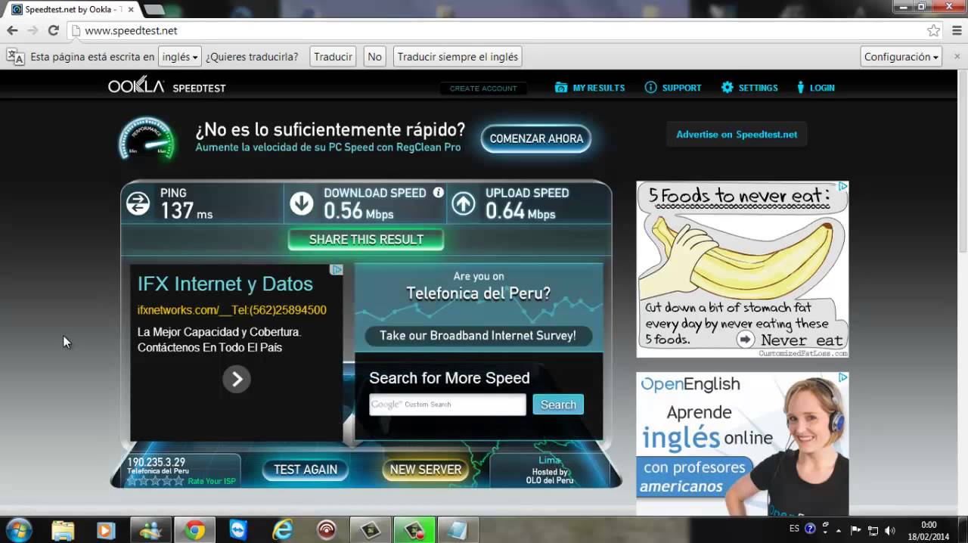The image size is (968, 543).
Task: Click SHARE THIS RESULT button
Action: [x=366, y=240]
